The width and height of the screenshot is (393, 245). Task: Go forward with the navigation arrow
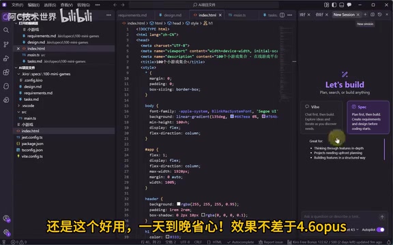point(123,5)
